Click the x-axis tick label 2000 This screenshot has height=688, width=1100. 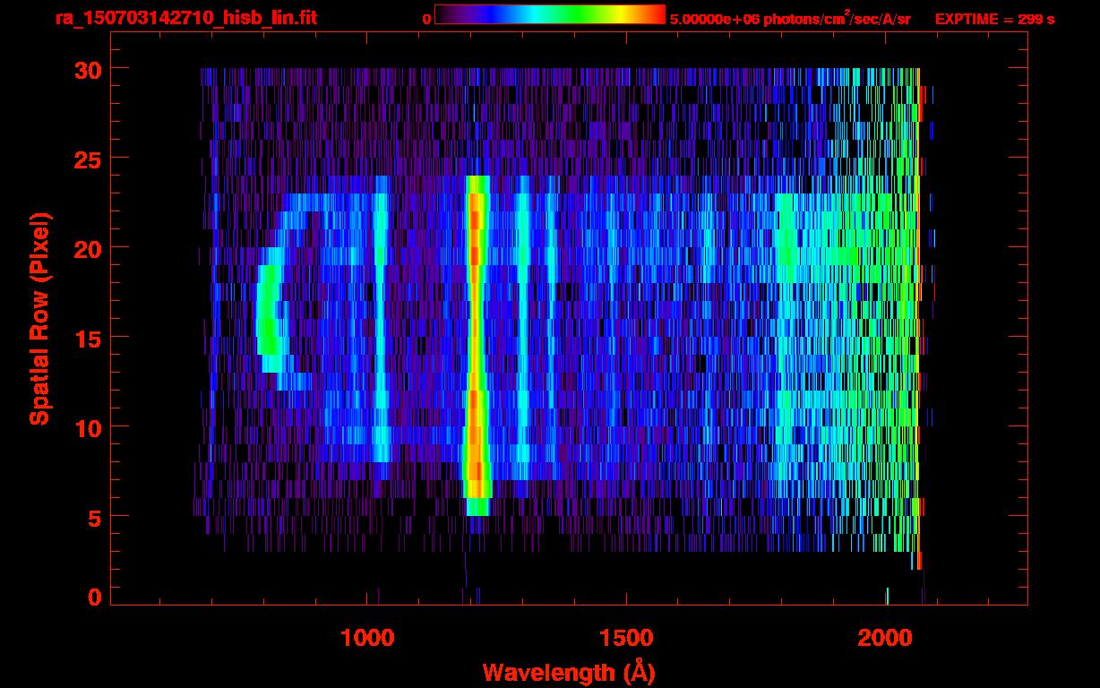(x=885, y=638)
